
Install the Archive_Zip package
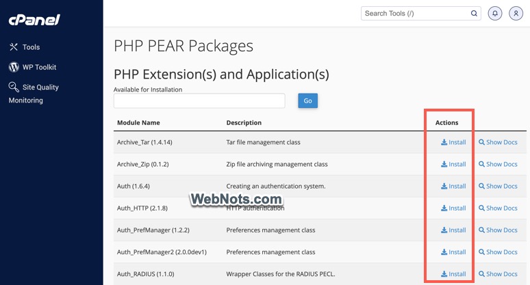tap(453, 164)
